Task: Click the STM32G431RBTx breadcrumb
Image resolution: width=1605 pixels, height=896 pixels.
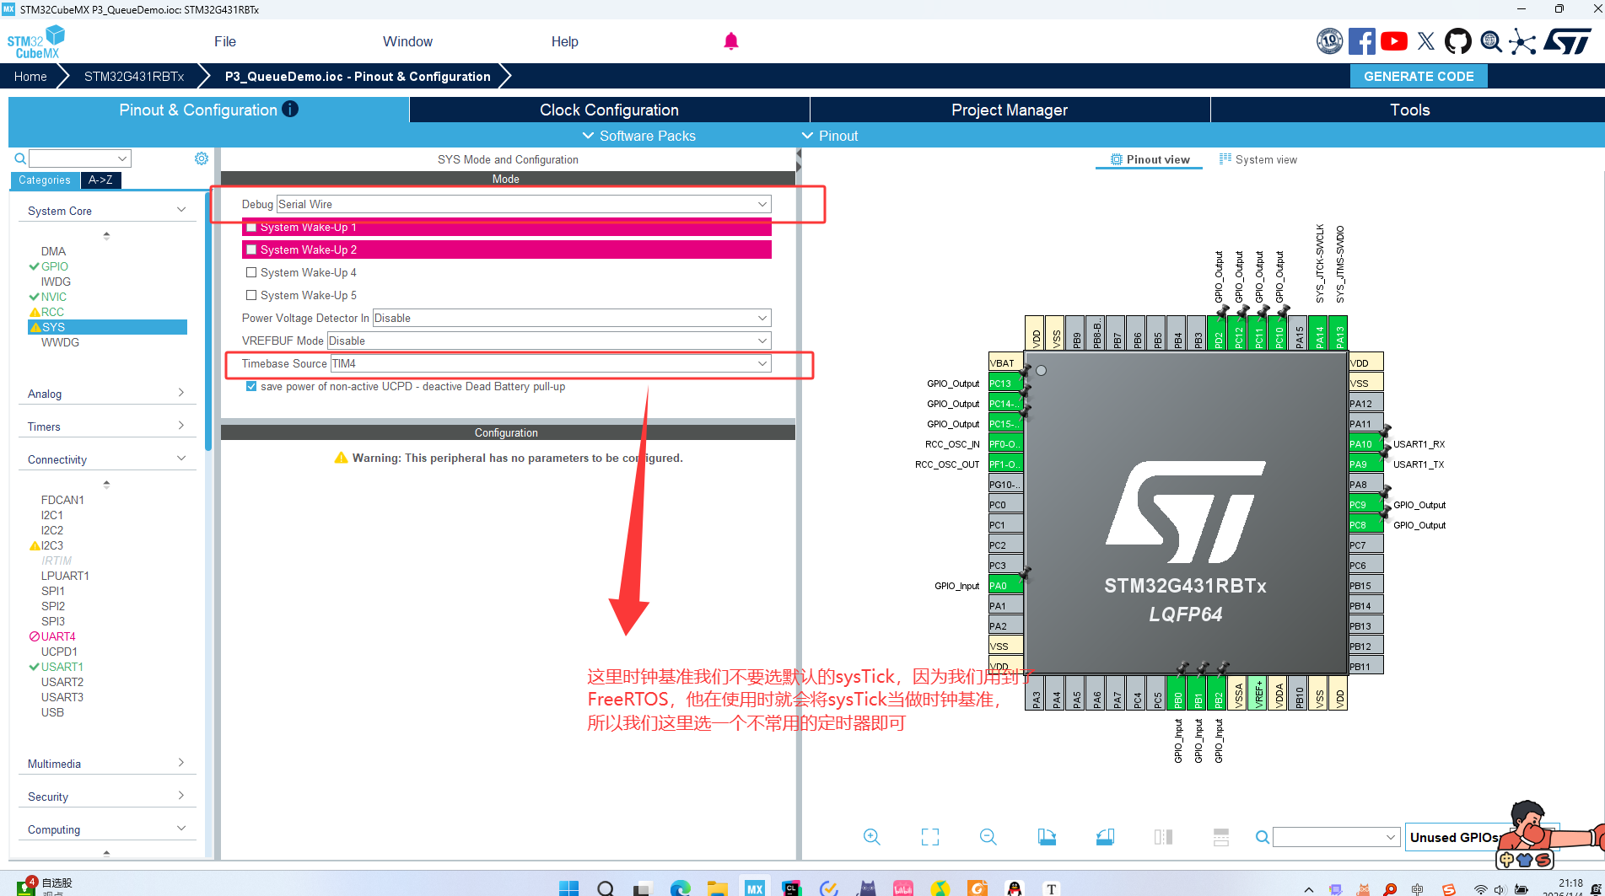Action: (134, 76)
